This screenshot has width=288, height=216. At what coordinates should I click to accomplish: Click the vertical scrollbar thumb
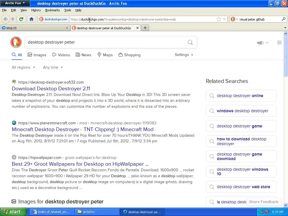click(x=285, y=56)
